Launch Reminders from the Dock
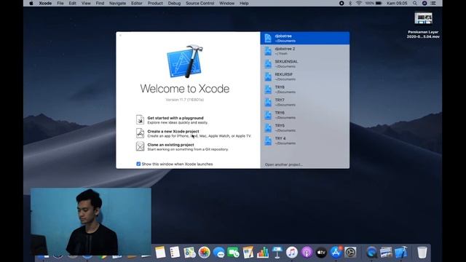This screenshot has width=466, height=262. click(175, 253)
